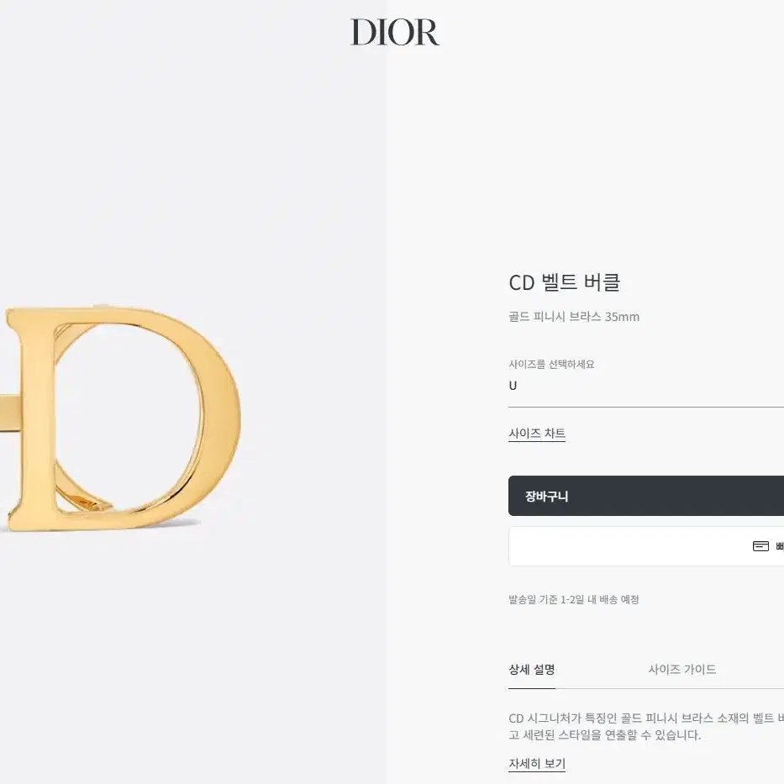784x784 pixels.
Task: Click the product description paragraph text
Action: (x=646, y=727)
